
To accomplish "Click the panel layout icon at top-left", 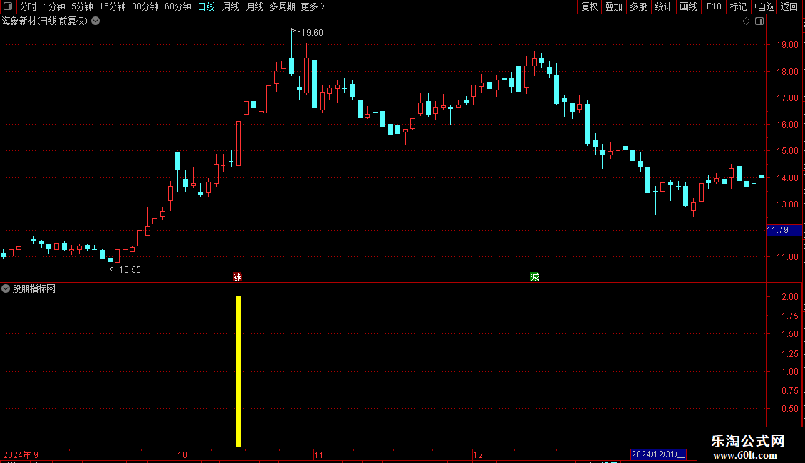I will tap(8, 6).
